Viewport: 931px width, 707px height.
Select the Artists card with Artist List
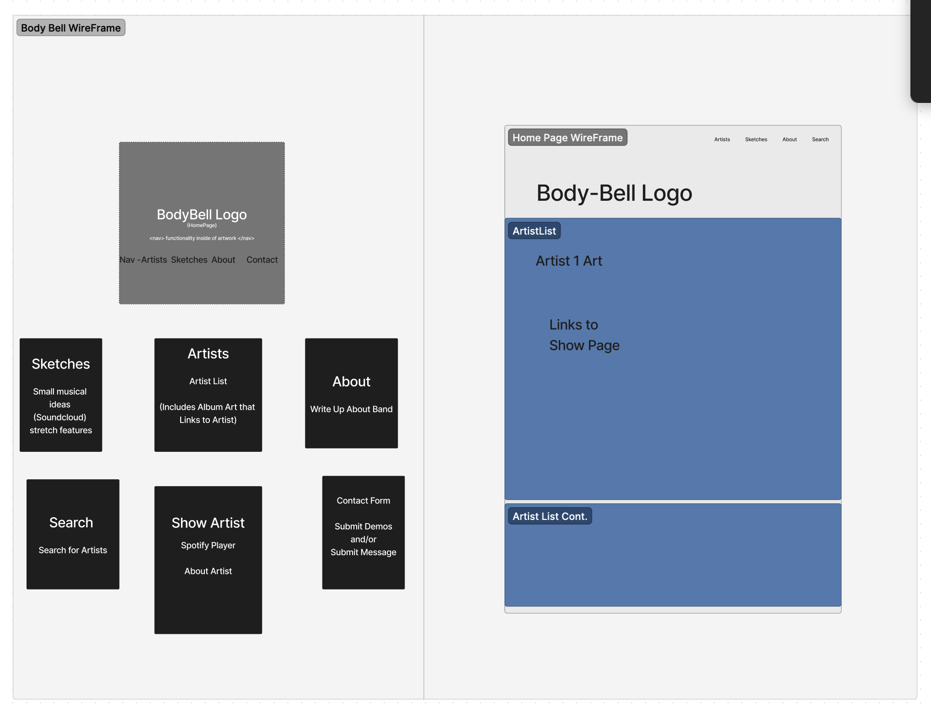click(x=208, y=395)
